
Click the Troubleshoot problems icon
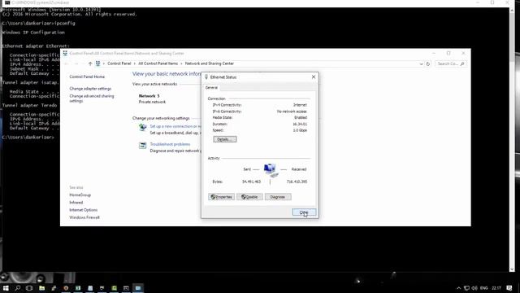coord(143,145)
